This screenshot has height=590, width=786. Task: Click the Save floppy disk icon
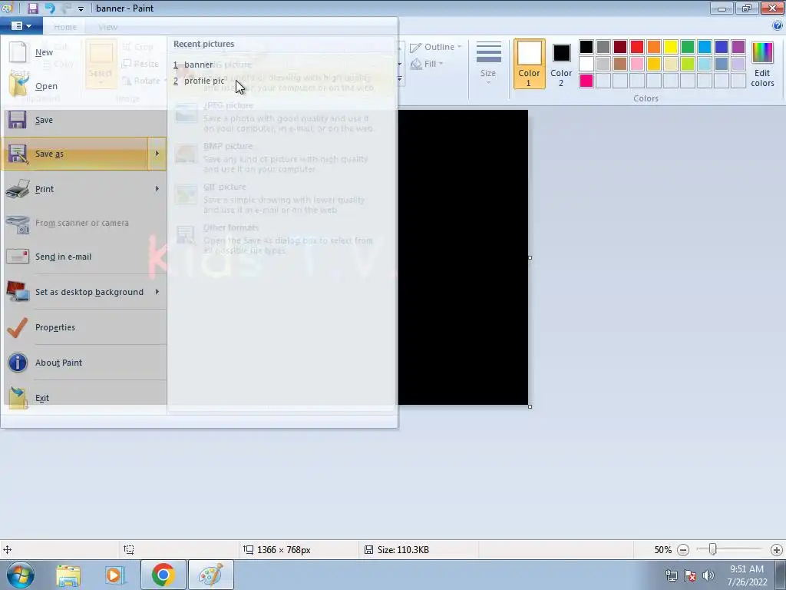click(x=18, y=120)
